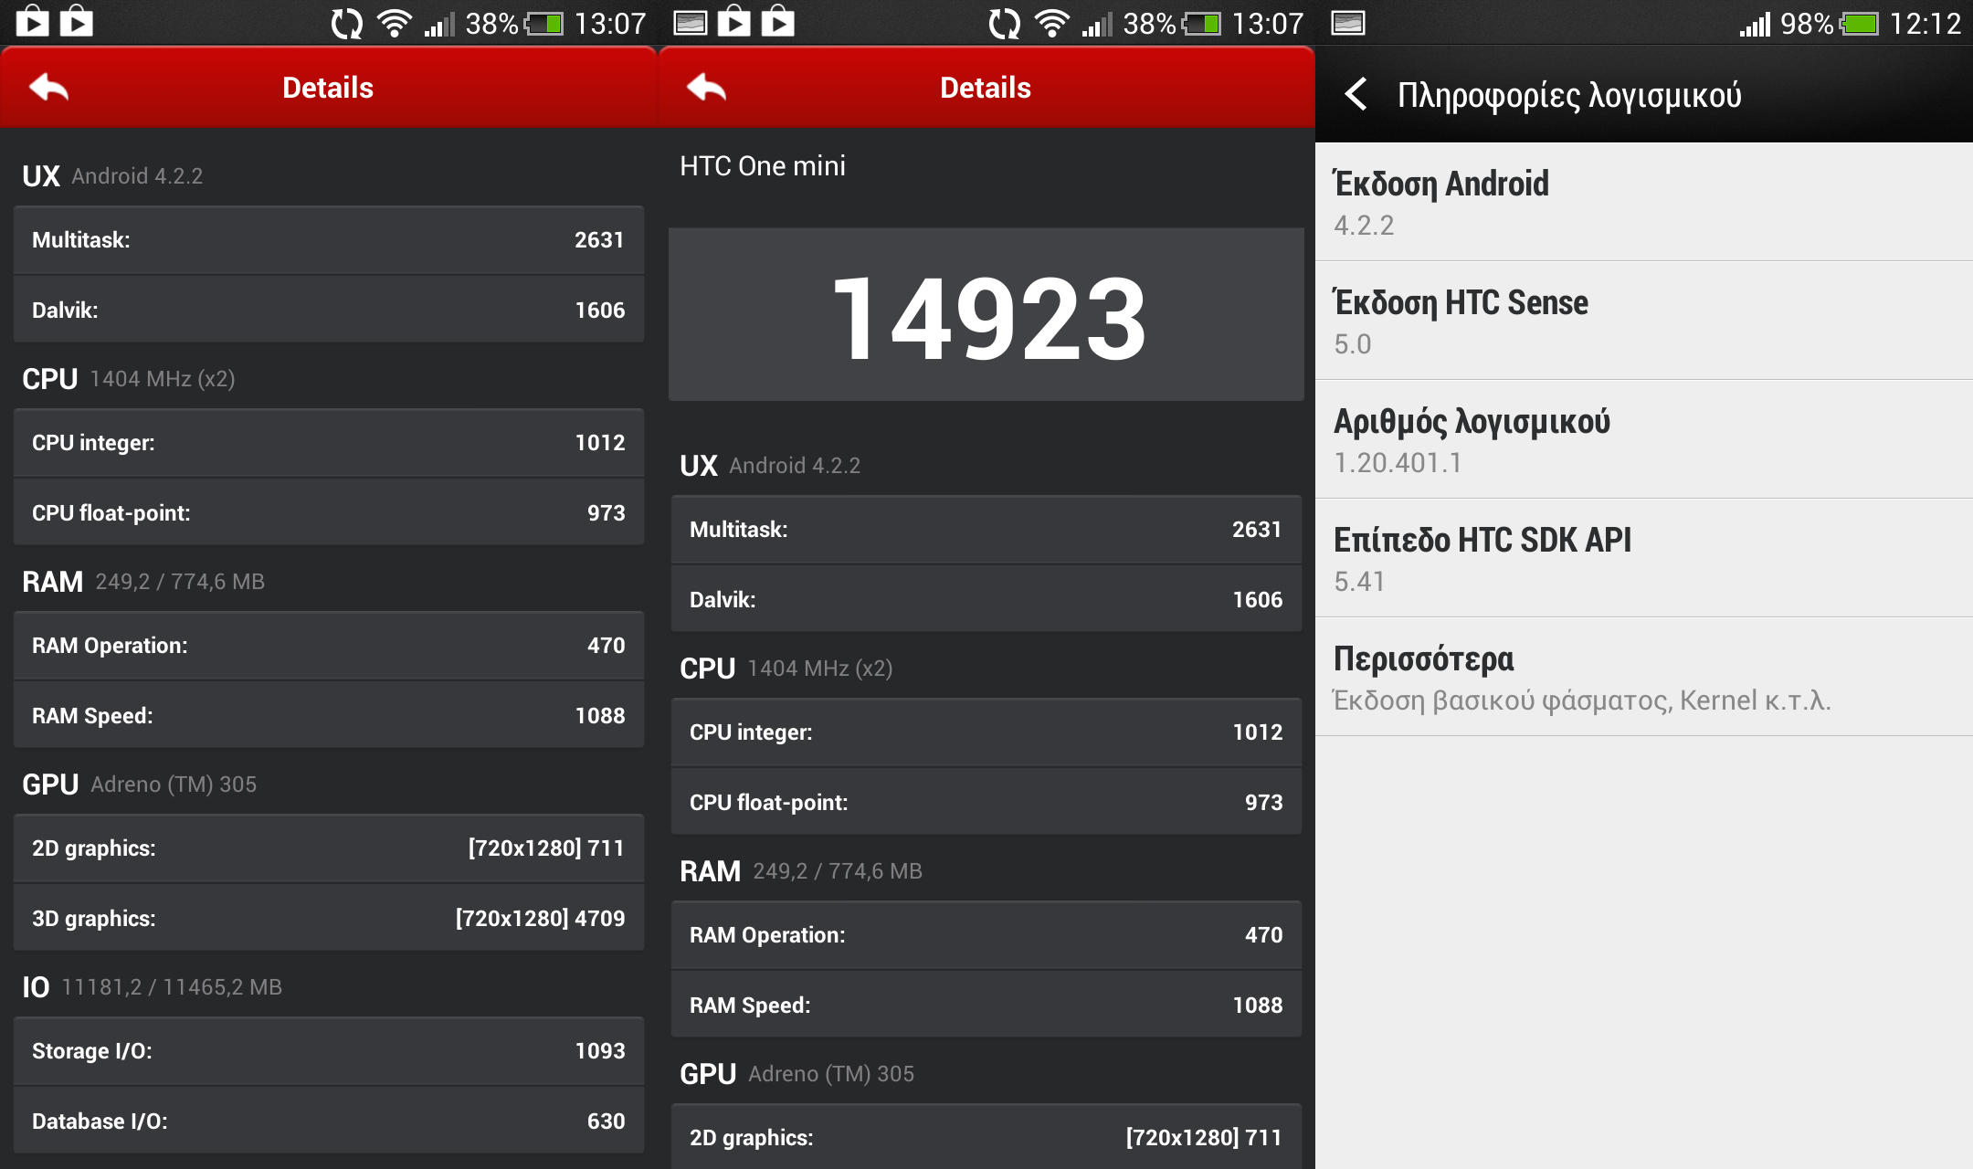Select Multitask 2631 row in middle panel

click(986, 530)
